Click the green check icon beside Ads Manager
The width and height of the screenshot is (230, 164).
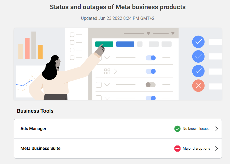click(177, 129)
